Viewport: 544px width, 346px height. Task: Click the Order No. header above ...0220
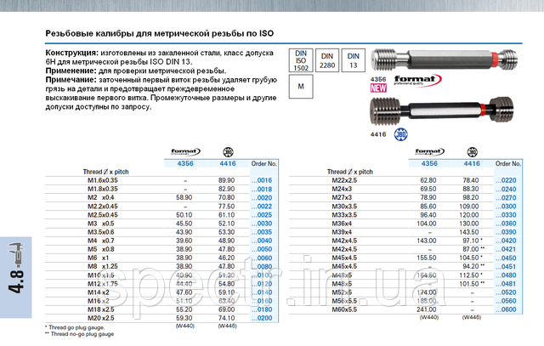click(508, 164)
